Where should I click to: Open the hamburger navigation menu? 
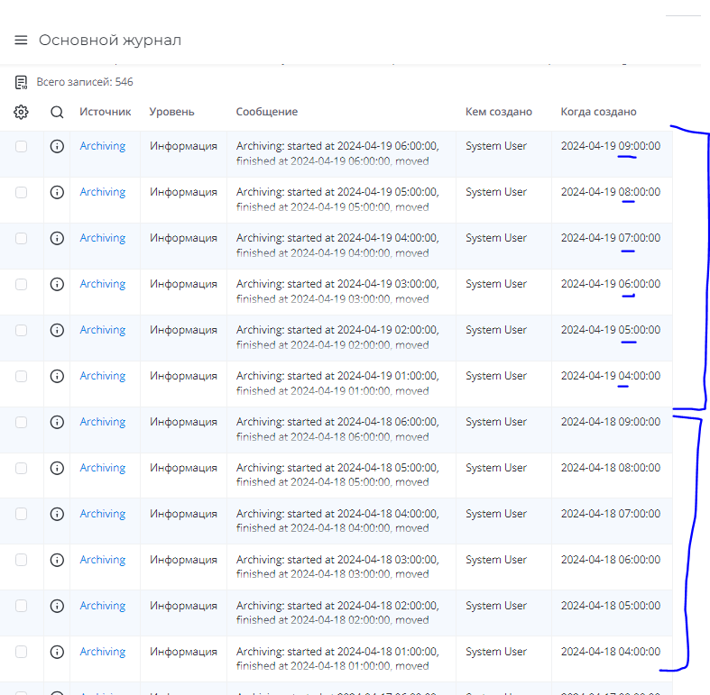[21, 41]
